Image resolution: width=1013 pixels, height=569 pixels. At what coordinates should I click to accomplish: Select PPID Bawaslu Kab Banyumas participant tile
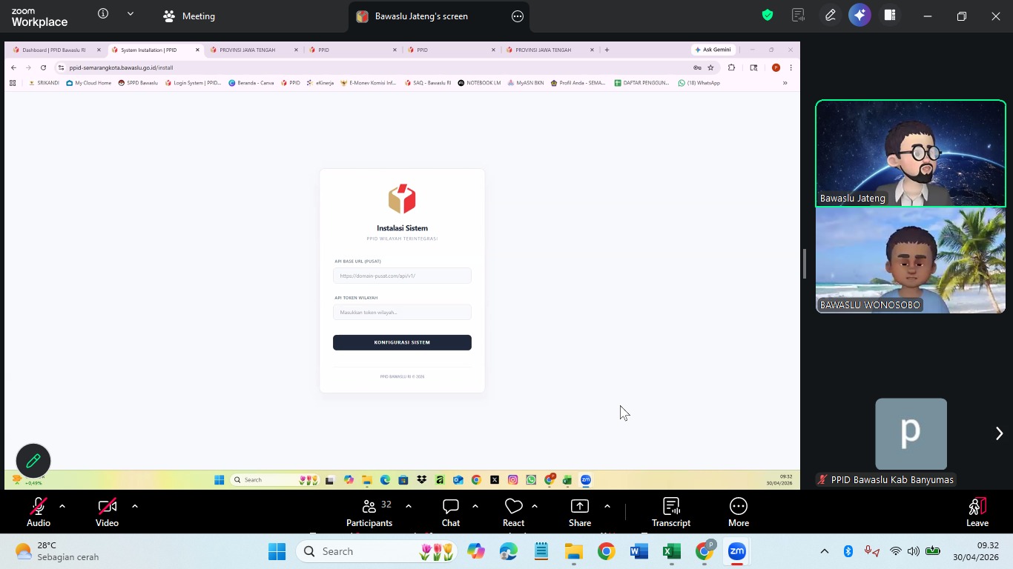(x=911, y=442)
